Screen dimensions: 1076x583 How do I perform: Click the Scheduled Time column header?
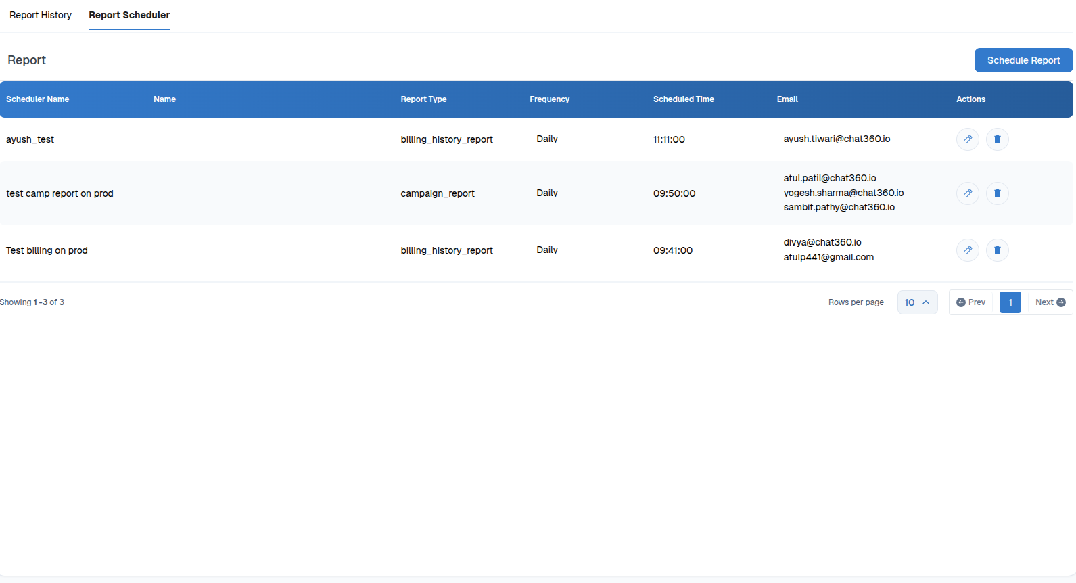point(683,99)
